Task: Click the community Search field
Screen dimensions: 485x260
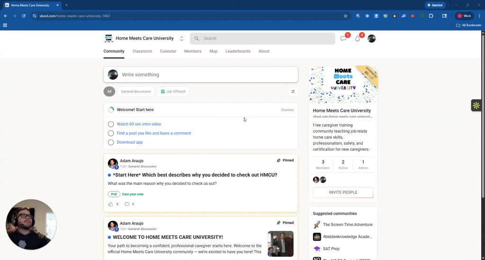Action: pos(262,39)
